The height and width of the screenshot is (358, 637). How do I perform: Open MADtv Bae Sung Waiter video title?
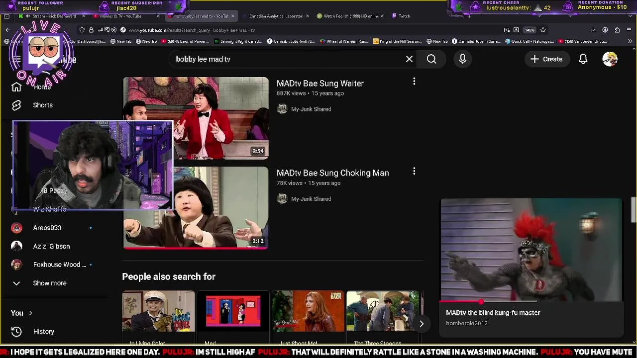coord(320,84)
